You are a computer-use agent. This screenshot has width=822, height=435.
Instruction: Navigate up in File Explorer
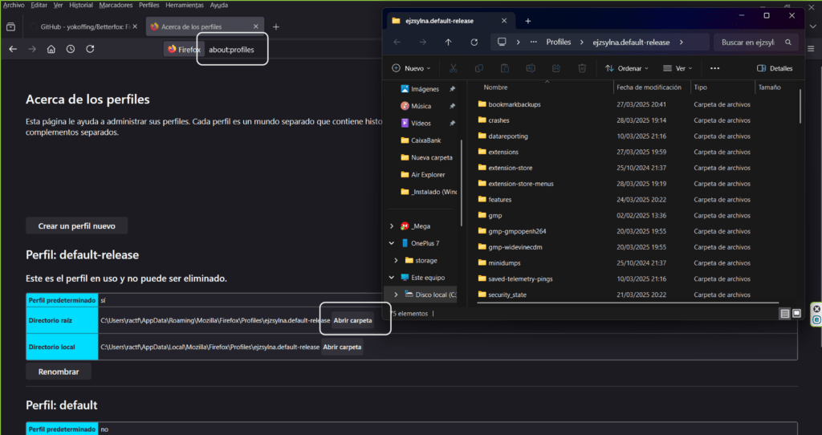coord(448,43)
